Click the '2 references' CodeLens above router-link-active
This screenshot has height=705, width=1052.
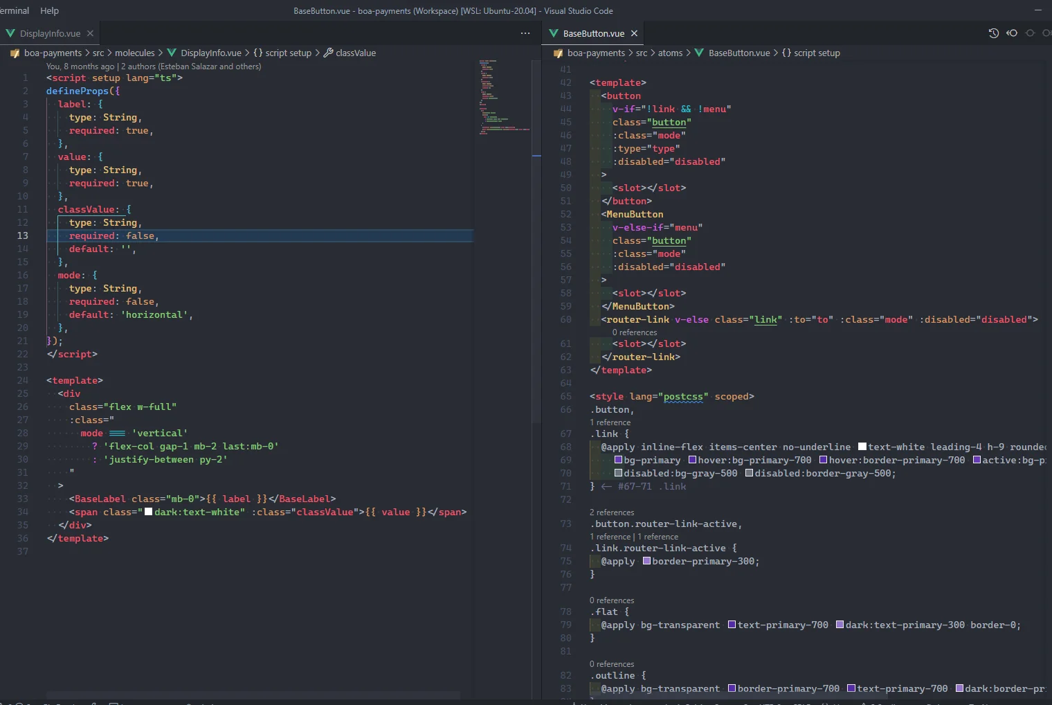(x=612, y=512)
